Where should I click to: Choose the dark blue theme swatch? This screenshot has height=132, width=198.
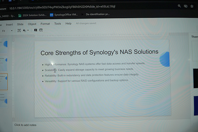196,106
